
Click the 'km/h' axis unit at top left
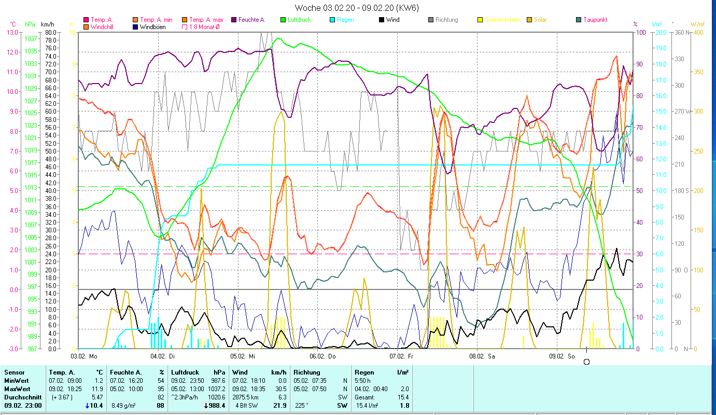(48, 24)
